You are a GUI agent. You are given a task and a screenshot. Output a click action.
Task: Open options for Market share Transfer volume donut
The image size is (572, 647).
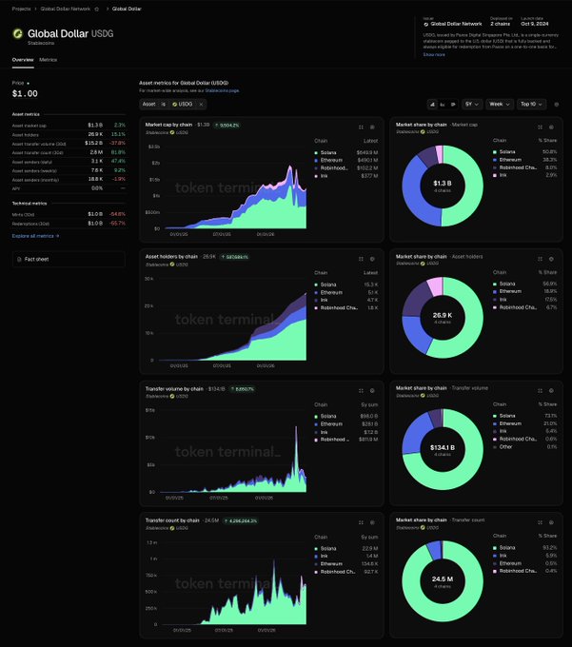point(551,390)
